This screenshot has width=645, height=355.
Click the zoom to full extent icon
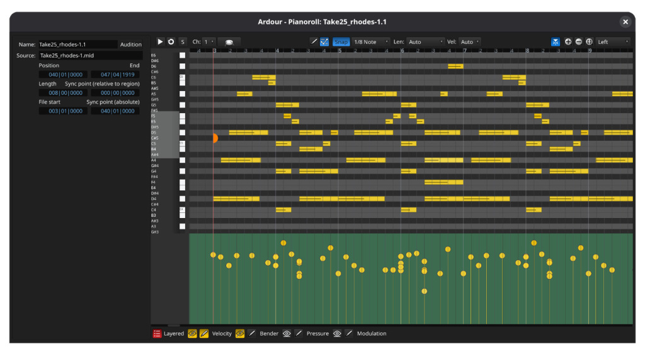point(589,41)
